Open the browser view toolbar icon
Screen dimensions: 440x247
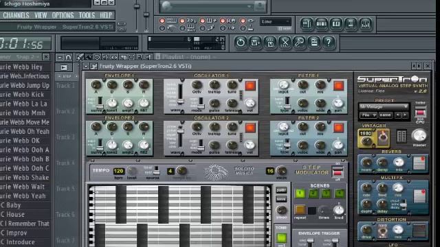tap(351, 25)
